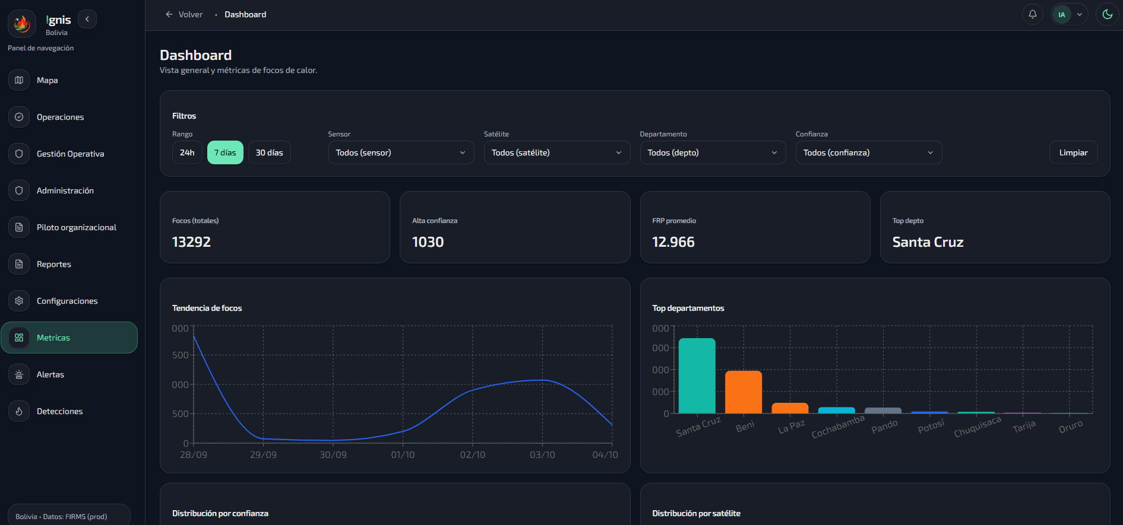This screenshot has width=1123, height=525.
Task: Open the Todos (confianza) dropdown
Action: (x=869, y=152)
